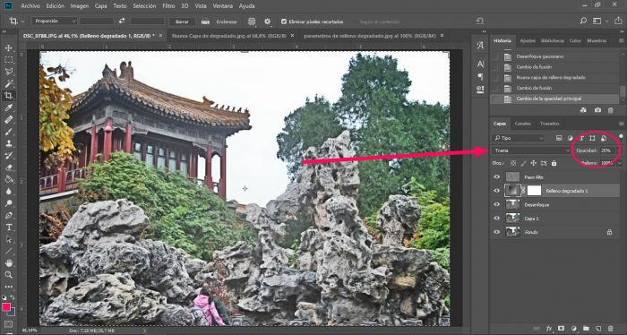
Task: Add layer style fx button
Action: pyautogui.click(x=549, y=328)
